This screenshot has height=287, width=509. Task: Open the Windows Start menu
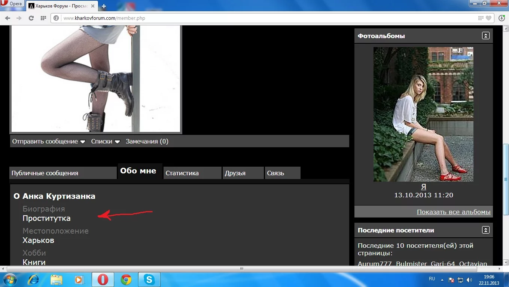coord(10,280)
